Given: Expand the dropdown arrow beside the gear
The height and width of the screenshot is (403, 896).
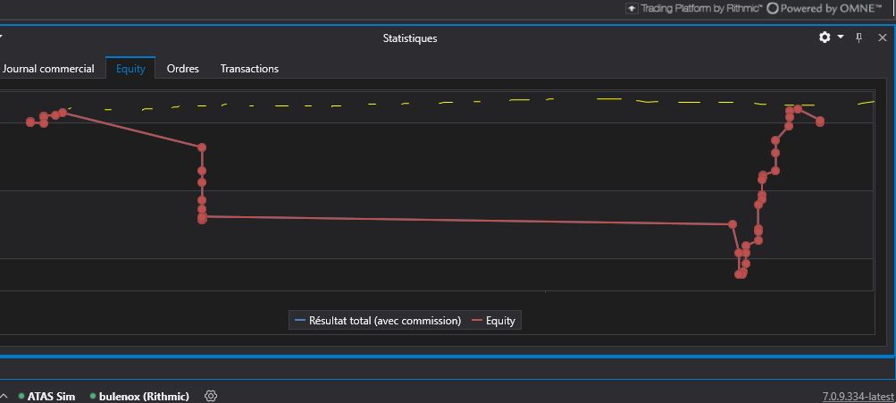Looking at the screenshot, I should 841,38.
